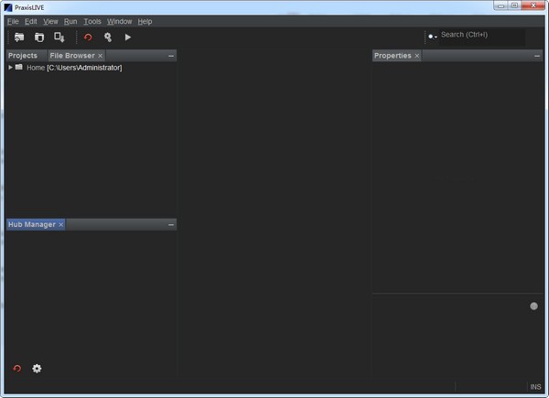Close the Properties tab
The image size is (549, 398).
[416, 56]
